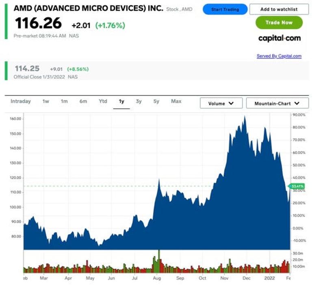The width and height of the screenshot is (325, 287).
Task: Select the 1w time range
Action: click(46, 101)
